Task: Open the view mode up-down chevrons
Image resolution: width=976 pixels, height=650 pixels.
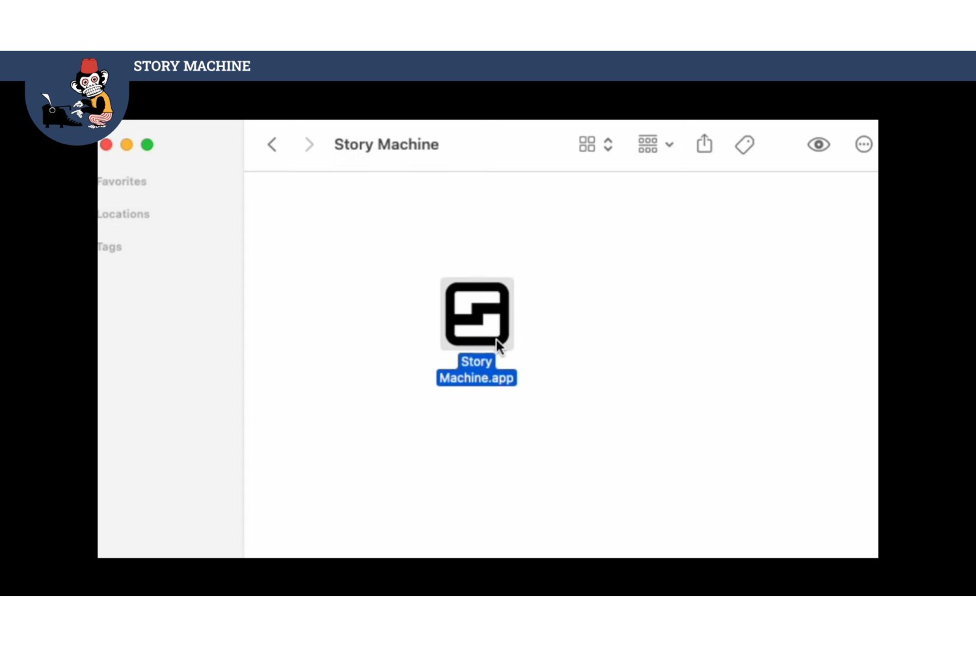Action: [x=608, y=144]
